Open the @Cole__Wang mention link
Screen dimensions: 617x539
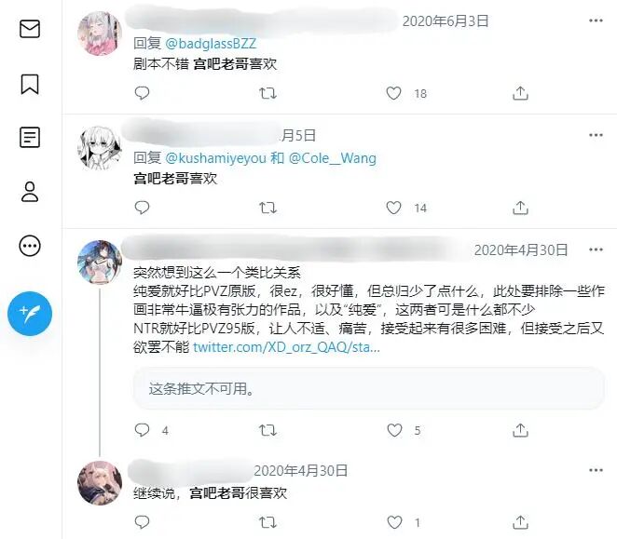333,158
